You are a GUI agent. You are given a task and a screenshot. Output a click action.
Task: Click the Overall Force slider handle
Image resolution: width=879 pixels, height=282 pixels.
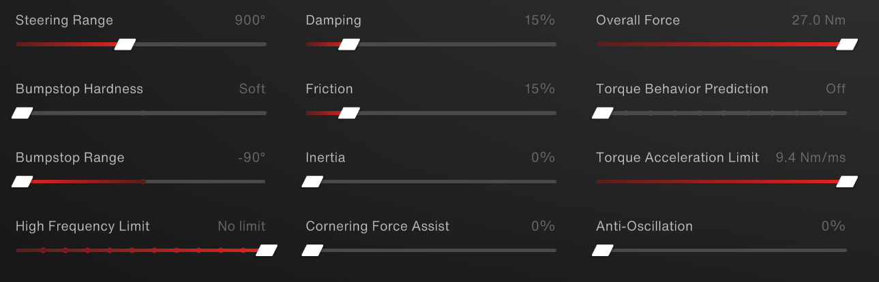847,44
